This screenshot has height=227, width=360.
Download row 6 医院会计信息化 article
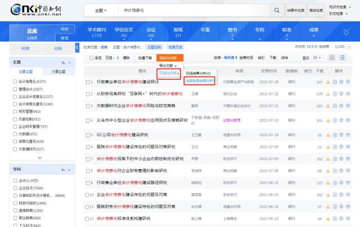(328, 147)
